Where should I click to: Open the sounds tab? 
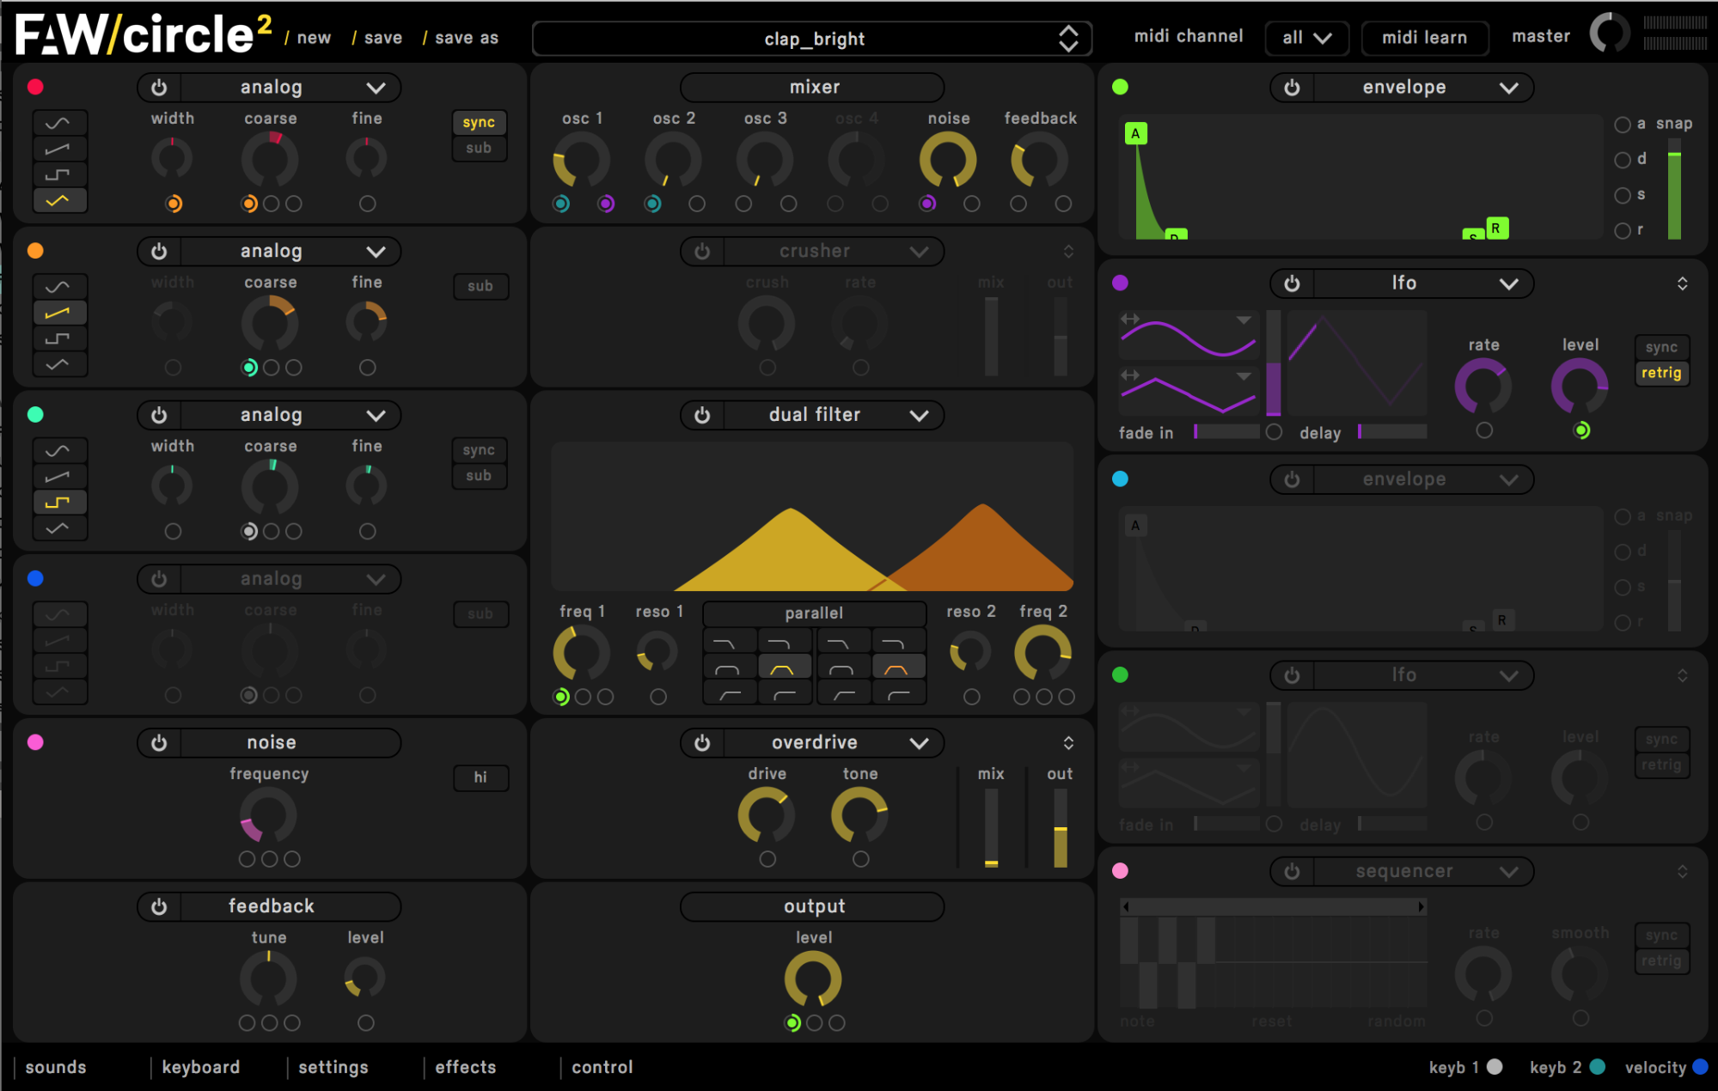(x=56, y=1068)
